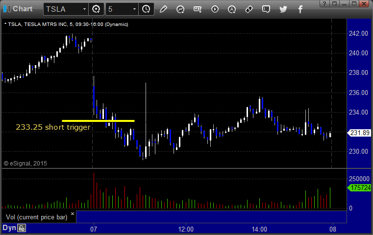Screen dimensions: 373x235
Task: Open the time template clock icon
Action: (x=146, y=9)
